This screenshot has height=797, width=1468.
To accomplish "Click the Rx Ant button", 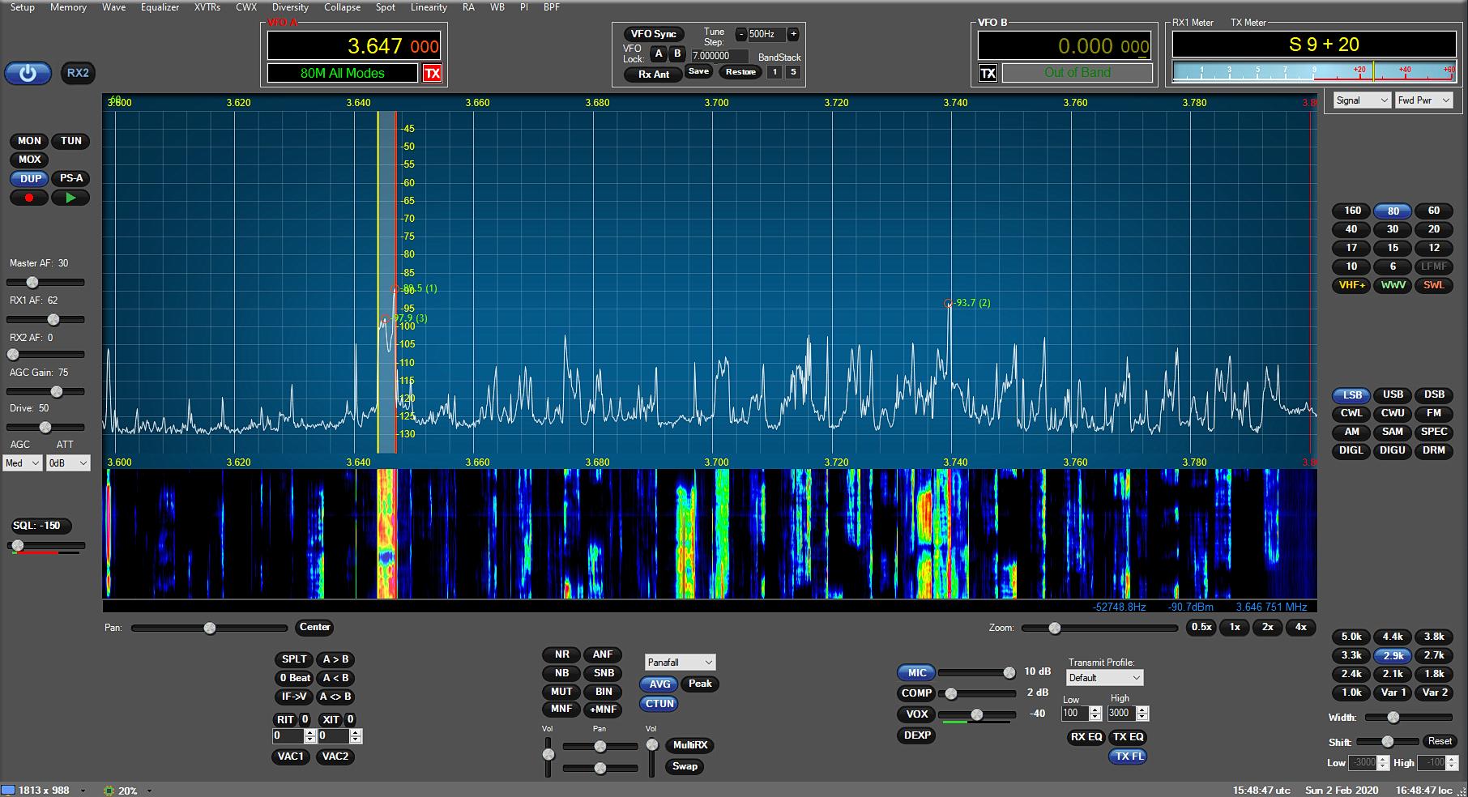I will (x=653, y=75).
